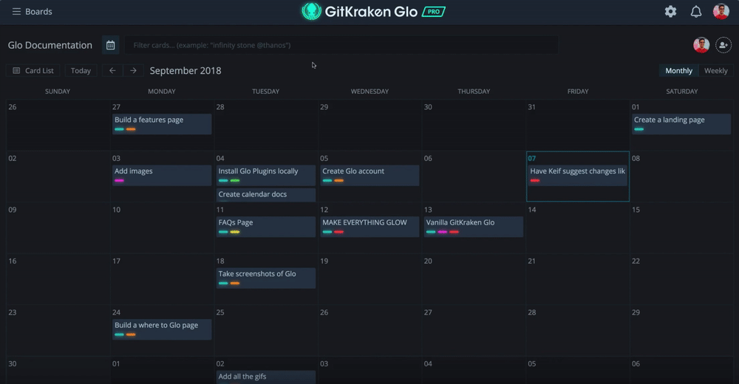Switch to Card List view
739x384 pixels.
tap(33, 71)
